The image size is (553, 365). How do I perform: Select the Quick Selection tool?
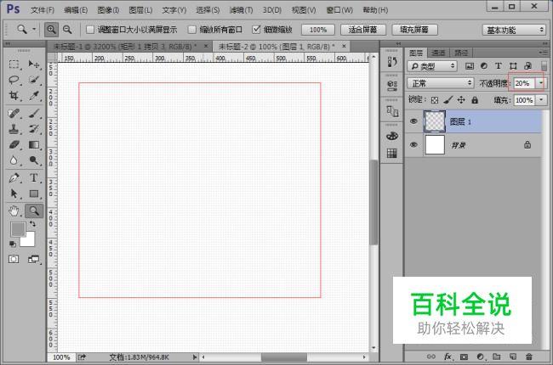point(34,80)
